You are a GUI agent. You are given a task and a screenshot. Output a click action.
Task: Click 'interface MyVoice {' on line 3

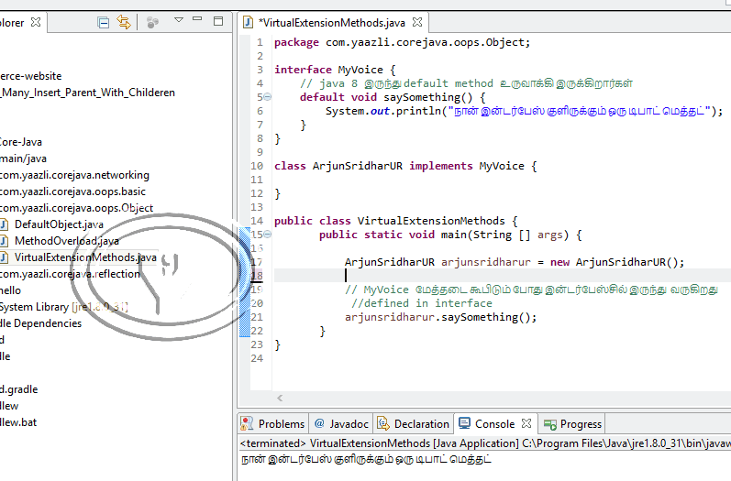pos(335,70)
